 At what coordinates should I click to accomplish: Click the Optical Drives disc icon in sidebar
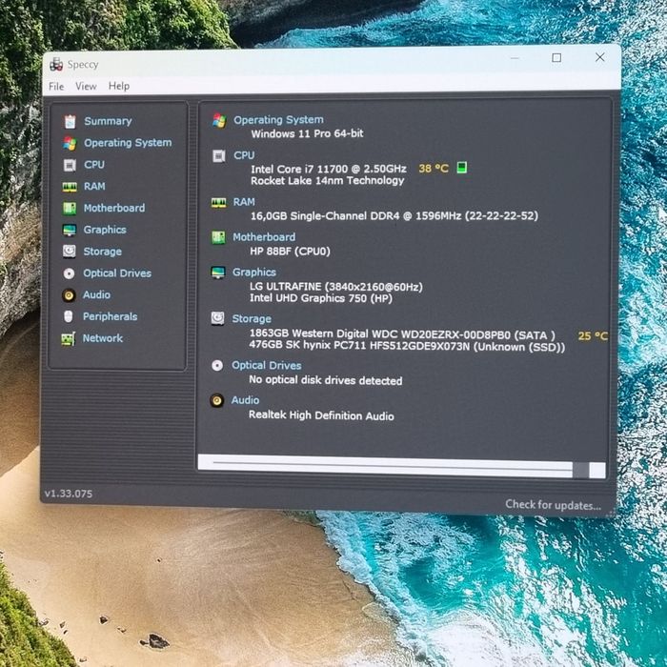tap(69, 273)
